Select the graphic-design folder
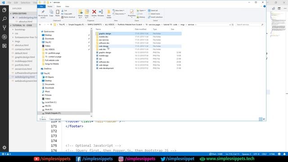The width and height of the screenshot is (288, 162). point(105,34)
